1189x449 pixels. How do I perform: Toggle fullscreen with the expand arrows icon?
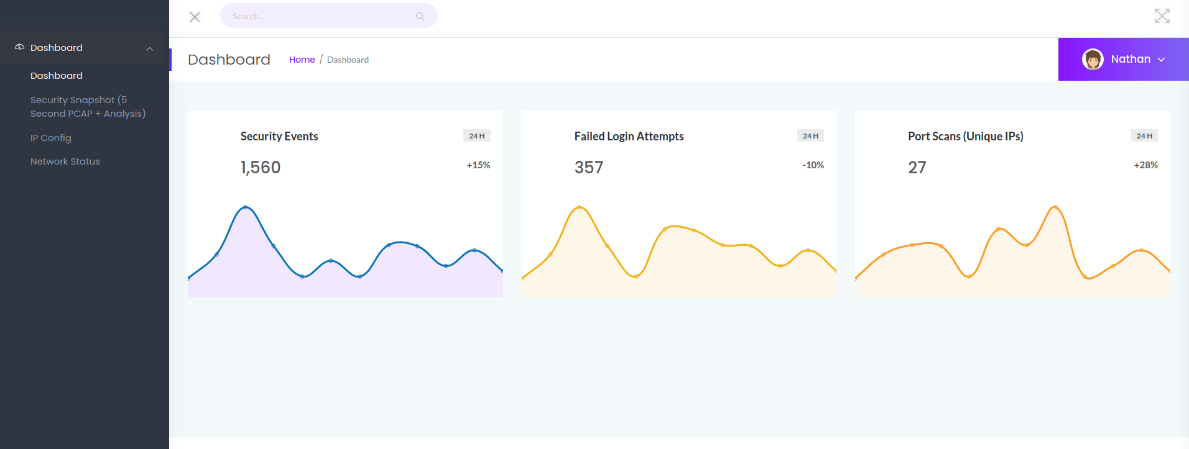click(1162, 16)
